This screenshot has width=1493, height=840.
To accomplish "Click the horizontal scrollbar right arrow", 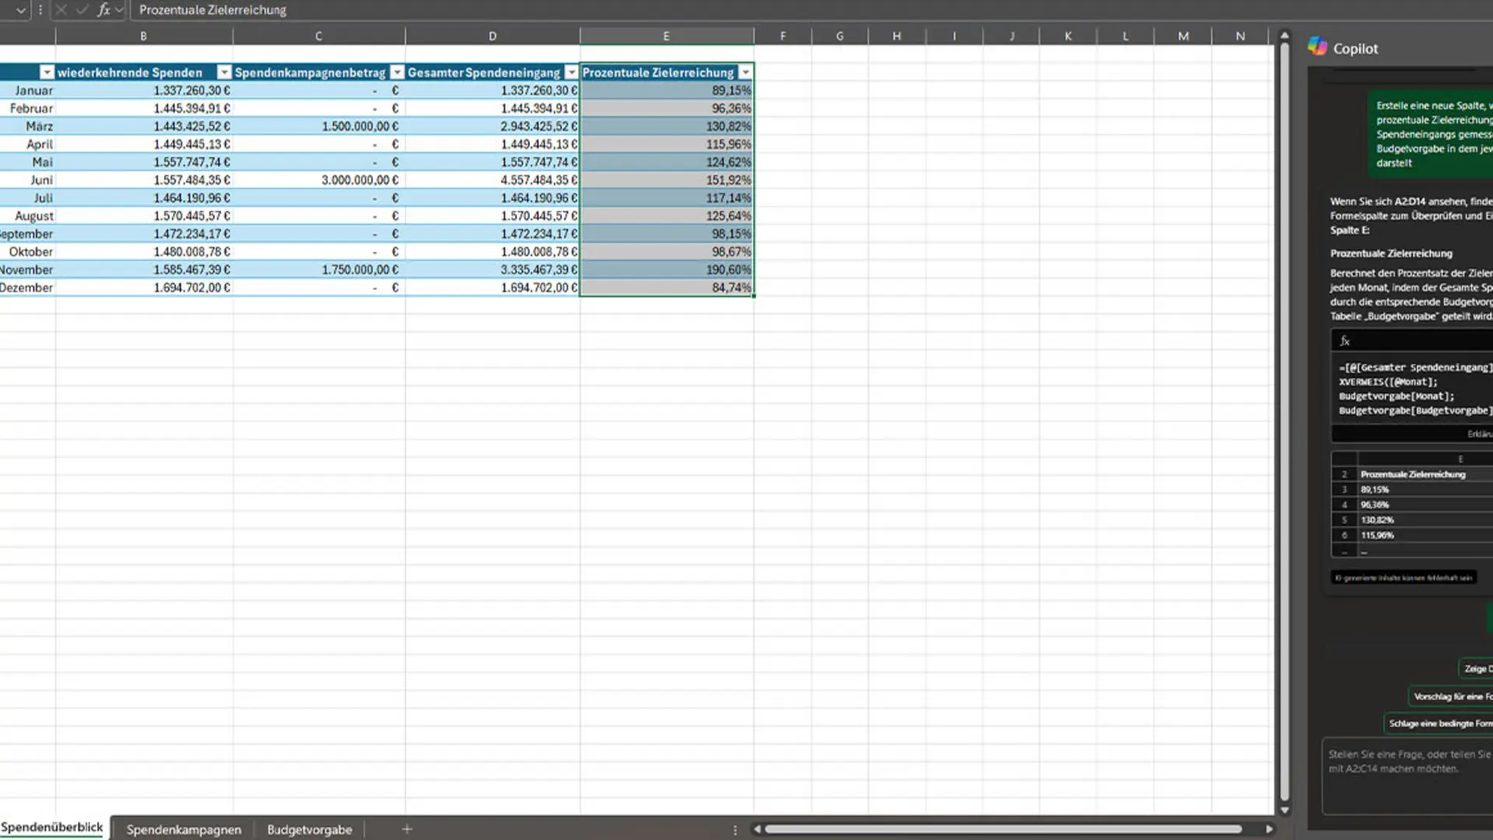I will pos(1269,829).
